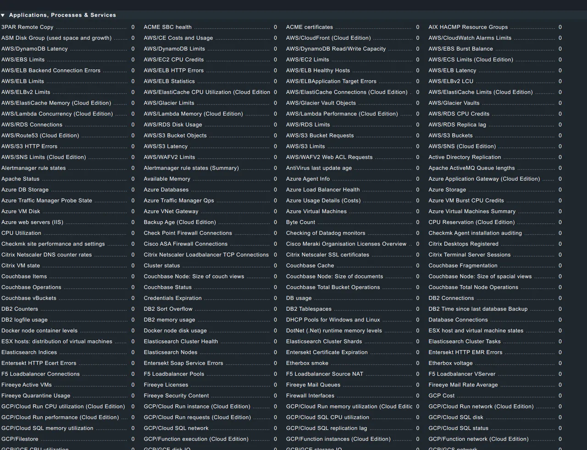
Task: Open AWS/S3 Latency rule
Action: [166, 147]
